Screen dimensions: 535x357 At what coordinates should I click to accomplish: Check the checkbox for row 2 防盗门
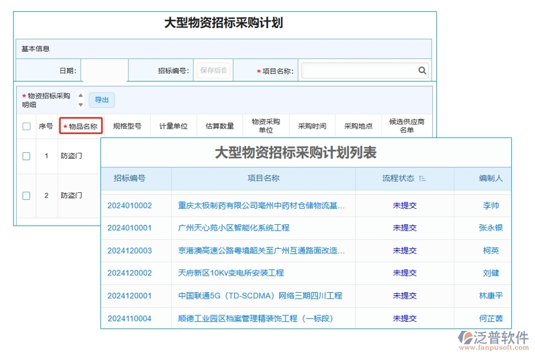point(26,195)
